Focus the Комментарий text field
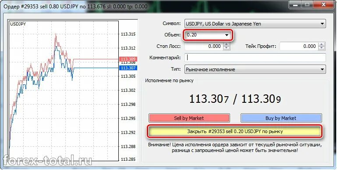This screenshot has height=170, width=337. click(x=255, y=58)
